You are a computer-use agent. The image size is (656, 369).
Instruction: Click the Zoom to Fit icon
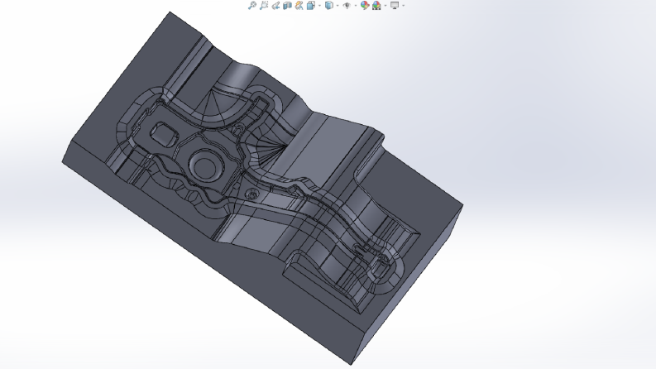[251, 5]
